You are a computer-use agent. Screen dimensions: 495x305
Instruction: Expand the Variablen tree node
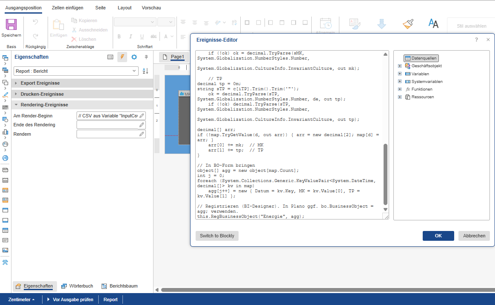pos(400,74)
